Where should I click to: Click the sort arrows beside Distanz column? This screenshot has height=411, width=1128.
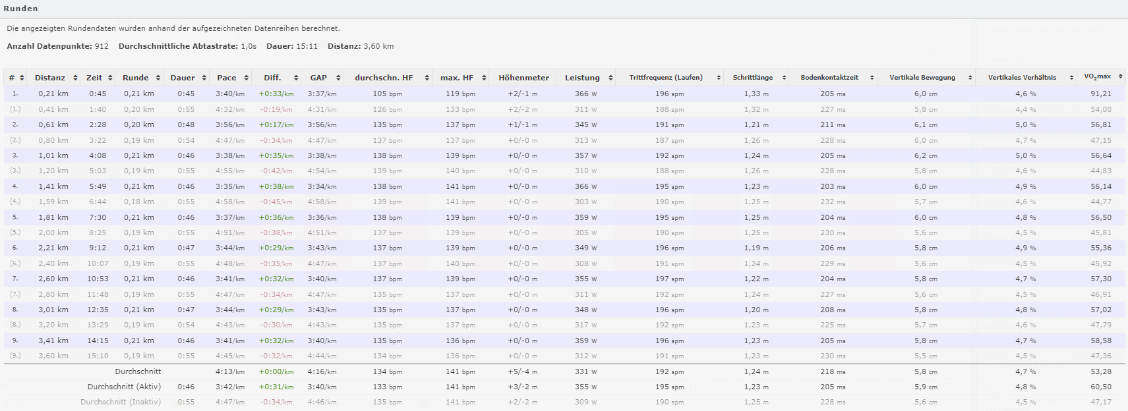tap(75, 78)
